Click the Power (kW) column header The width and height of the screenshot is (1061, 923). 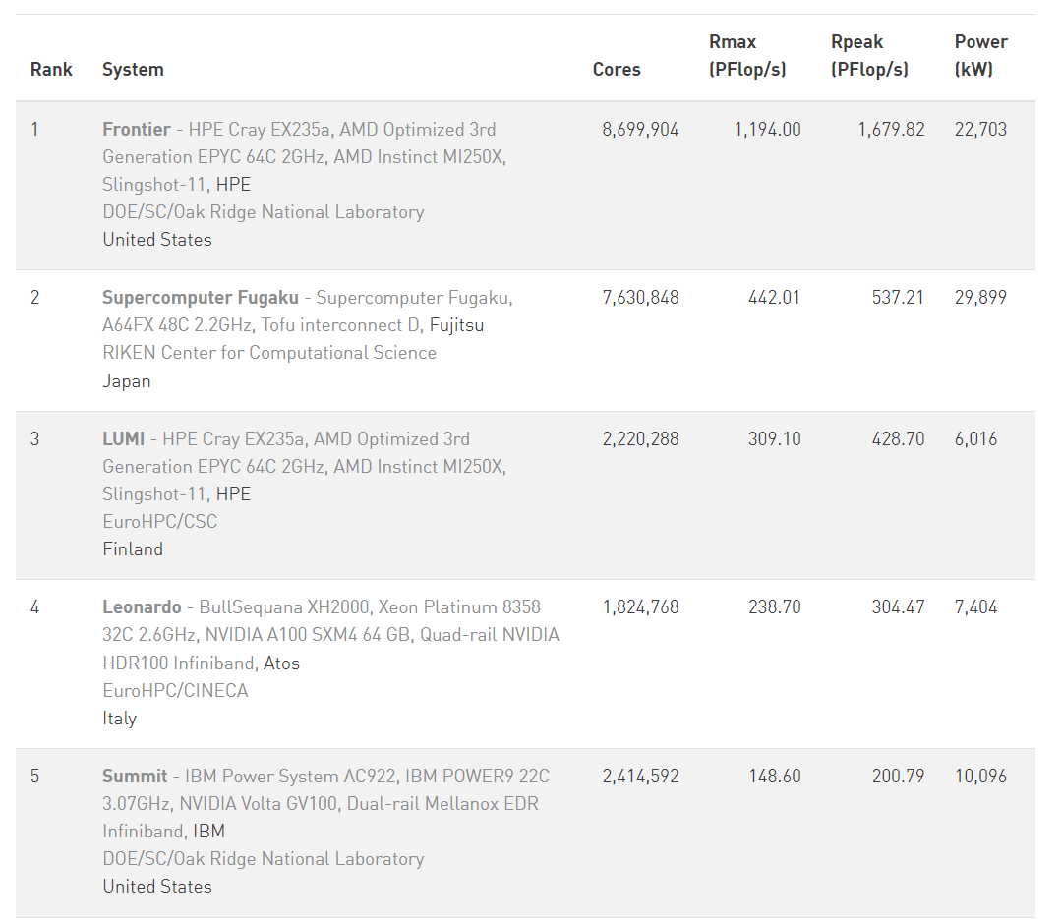coord(981,55)
